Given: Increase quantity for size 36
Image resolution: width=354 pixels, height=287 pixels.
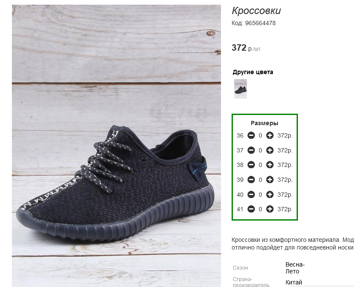Looking at the screenshot, I should 270,135.
